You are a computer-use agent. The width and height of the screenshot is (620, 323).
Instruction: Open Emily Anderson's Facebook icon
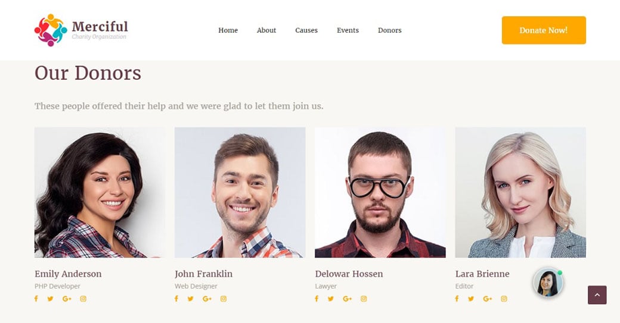click(36, 299)
